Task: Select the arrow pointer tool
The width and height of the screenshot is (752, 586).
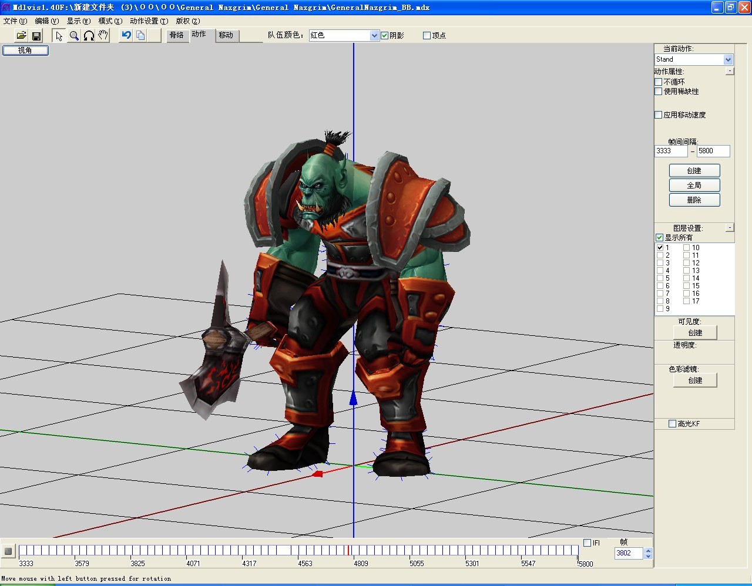Action: pyautogui.click(x=59, y=36)
